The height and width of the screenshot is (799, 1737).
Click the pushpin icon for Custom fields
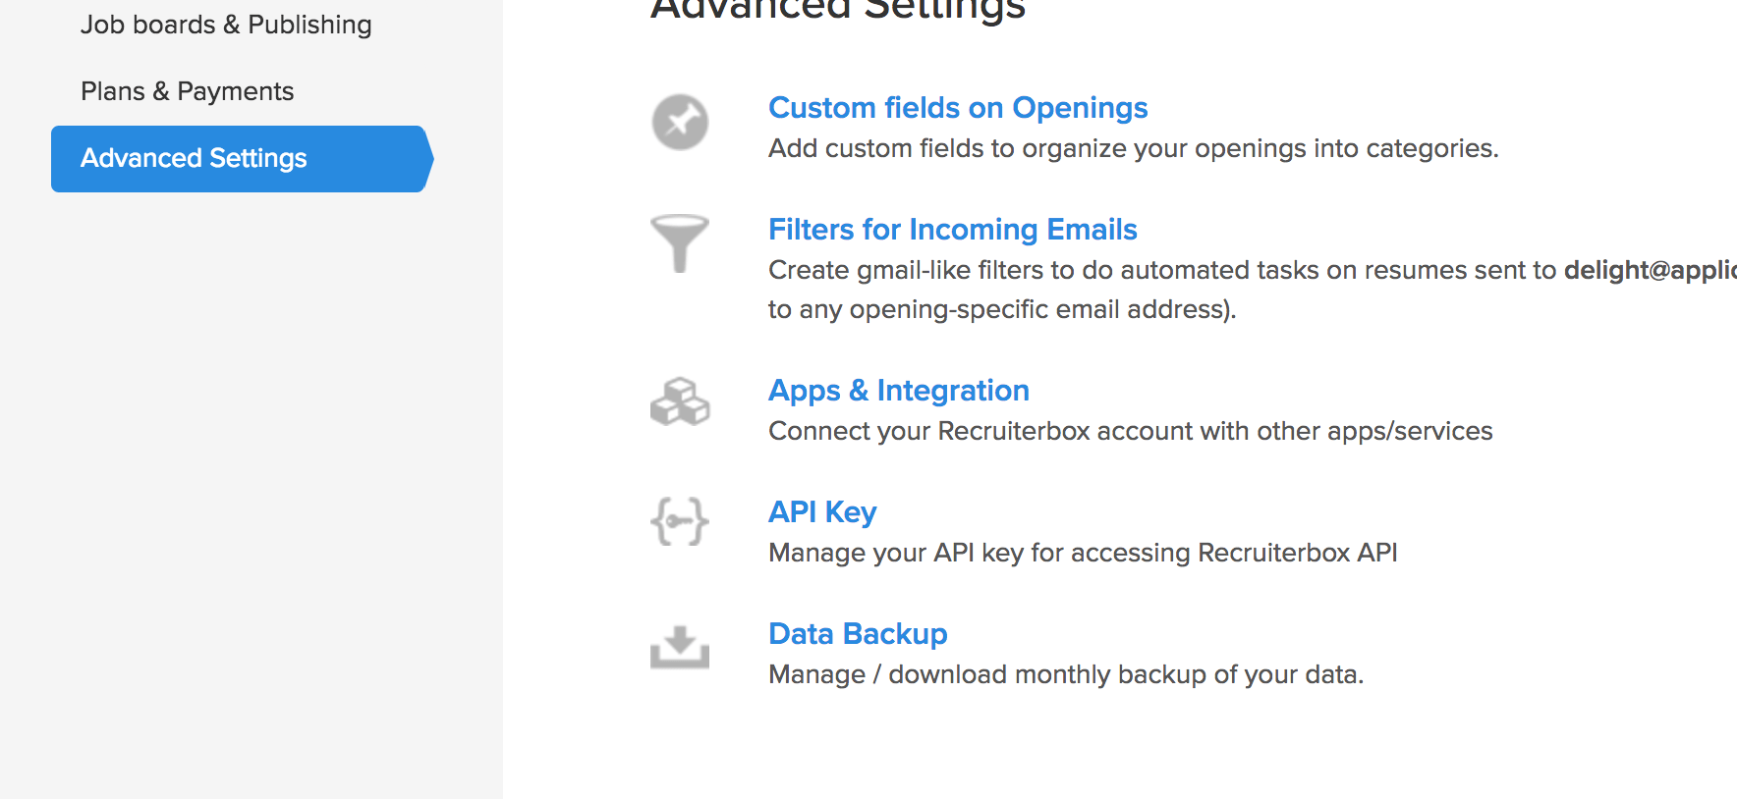[x=680, y=123]
